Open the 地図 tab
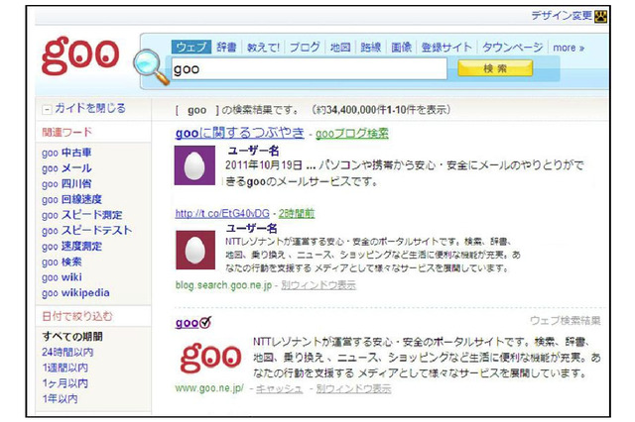Image resolution: width=635 pixels, height=422 pixels. tap(340, 48)
